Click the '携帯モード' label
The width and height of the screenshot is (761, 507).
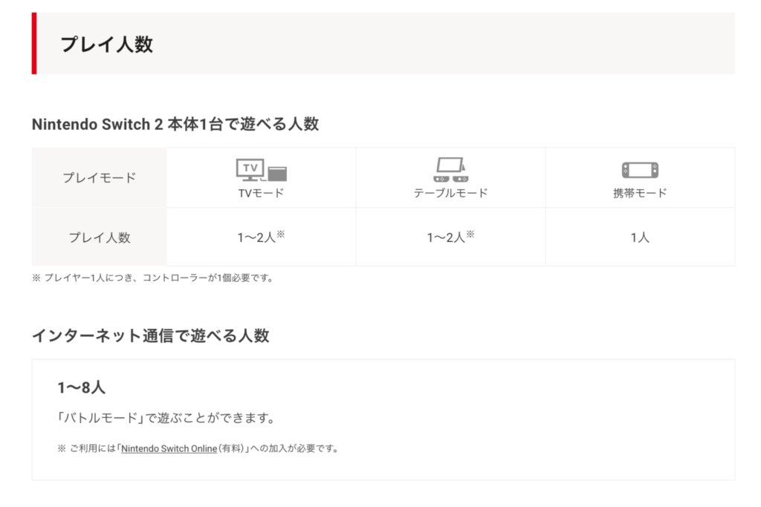(x=640, y=193)
